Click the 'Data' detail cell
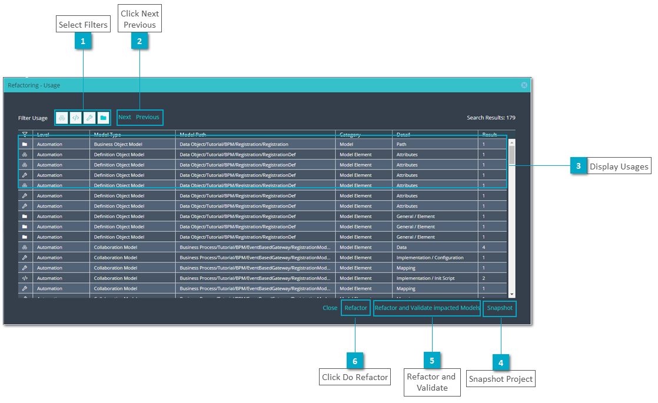 pos(435,248)
